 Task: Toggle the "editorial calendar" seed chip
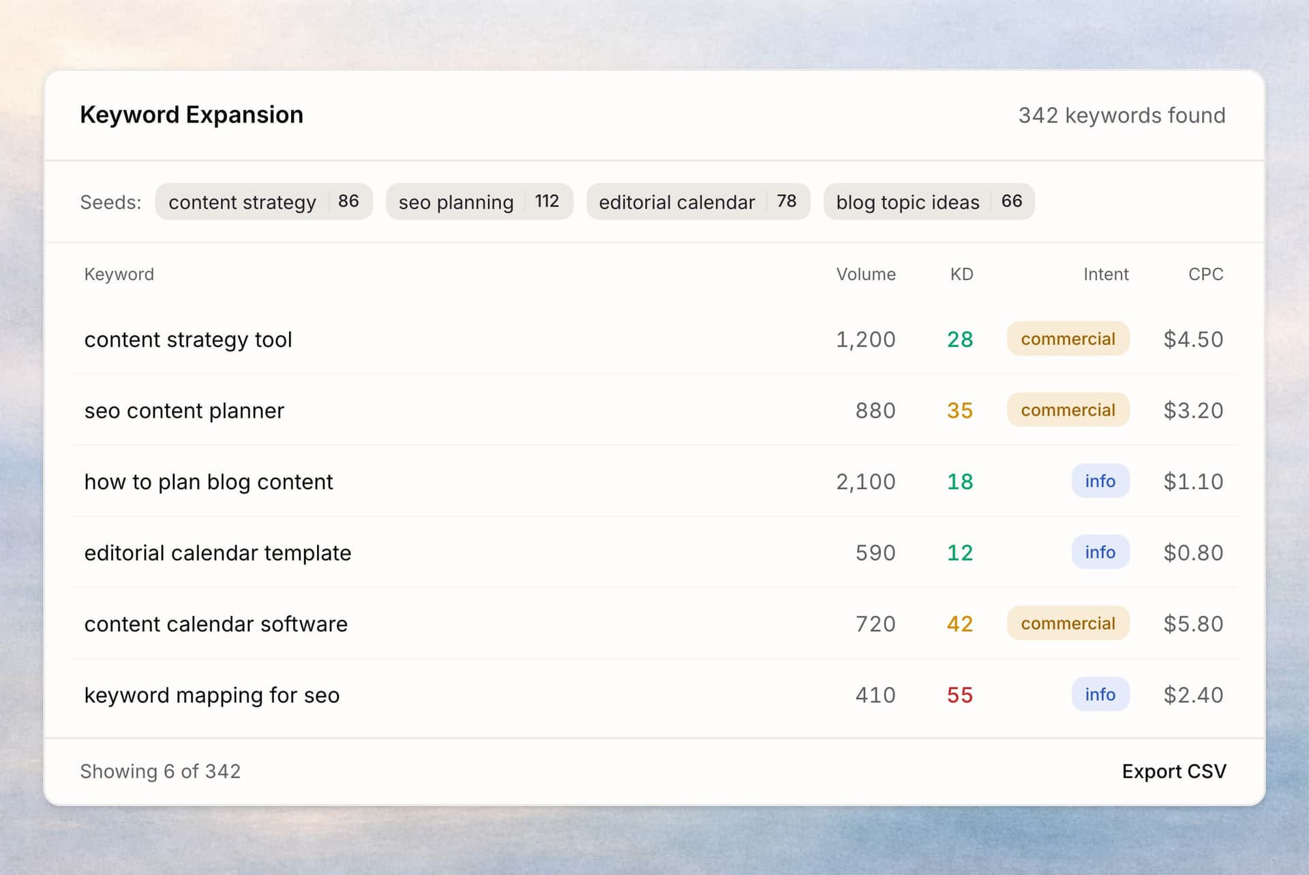pyautogui.click(x=697, y=202)
